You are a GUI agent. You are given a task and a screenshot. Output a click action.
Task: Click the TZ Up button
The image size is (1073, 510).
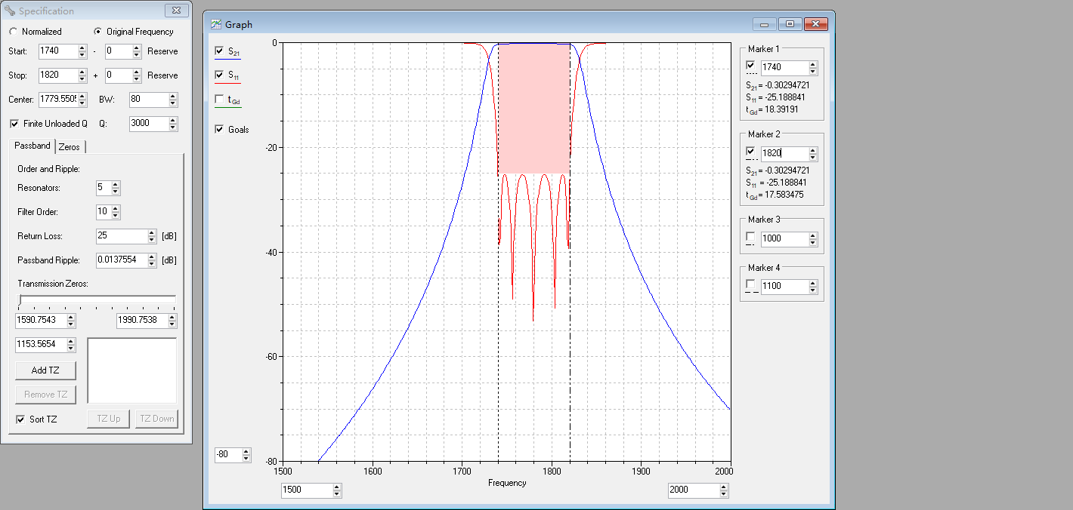pos(109,419)
